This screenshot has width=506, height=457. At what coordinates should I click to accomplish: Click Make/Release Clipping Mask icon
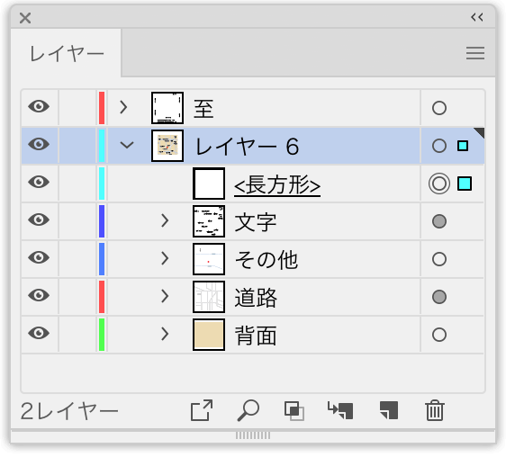[x=294, y=410]
